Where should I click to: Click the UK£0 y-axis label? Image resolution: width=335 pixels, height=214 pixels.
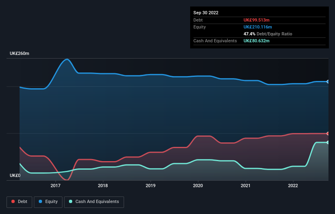tap(15, 175)
